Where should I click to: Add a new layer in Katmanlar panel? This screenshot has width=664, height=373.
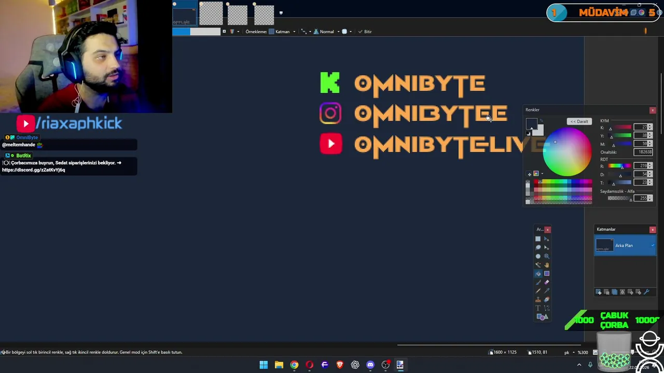[x=599, y=292]
